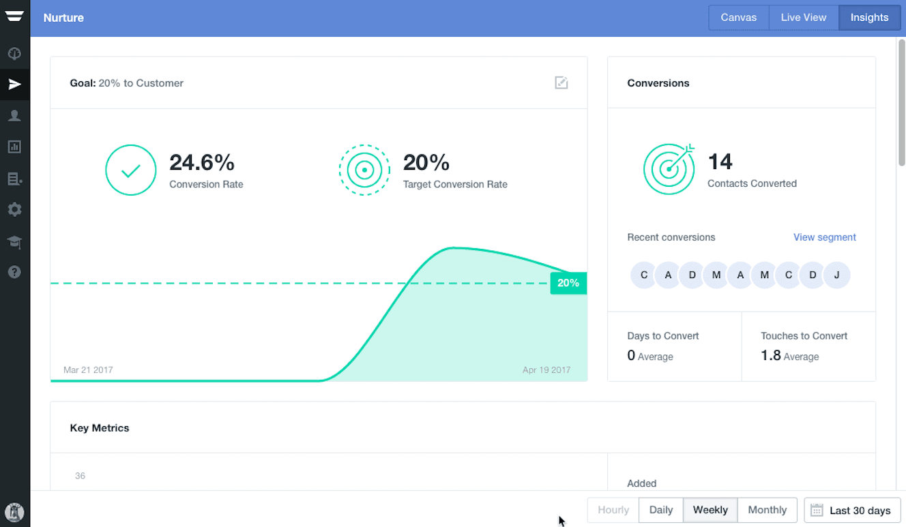Viewport: 906px width, 527px height.
Task: Select the Hourly interval
Action: pos(613,510)
